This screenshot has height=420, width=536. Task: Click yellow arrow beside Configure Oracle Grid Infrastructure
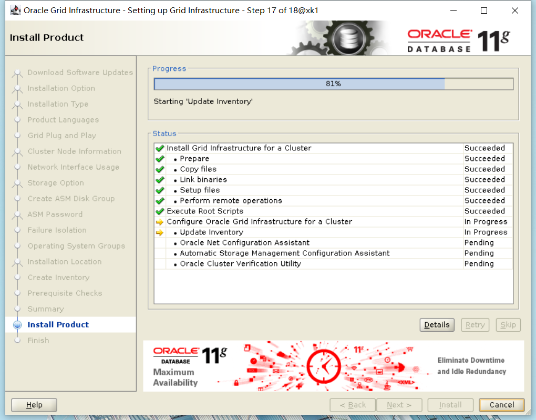[160, 222]
